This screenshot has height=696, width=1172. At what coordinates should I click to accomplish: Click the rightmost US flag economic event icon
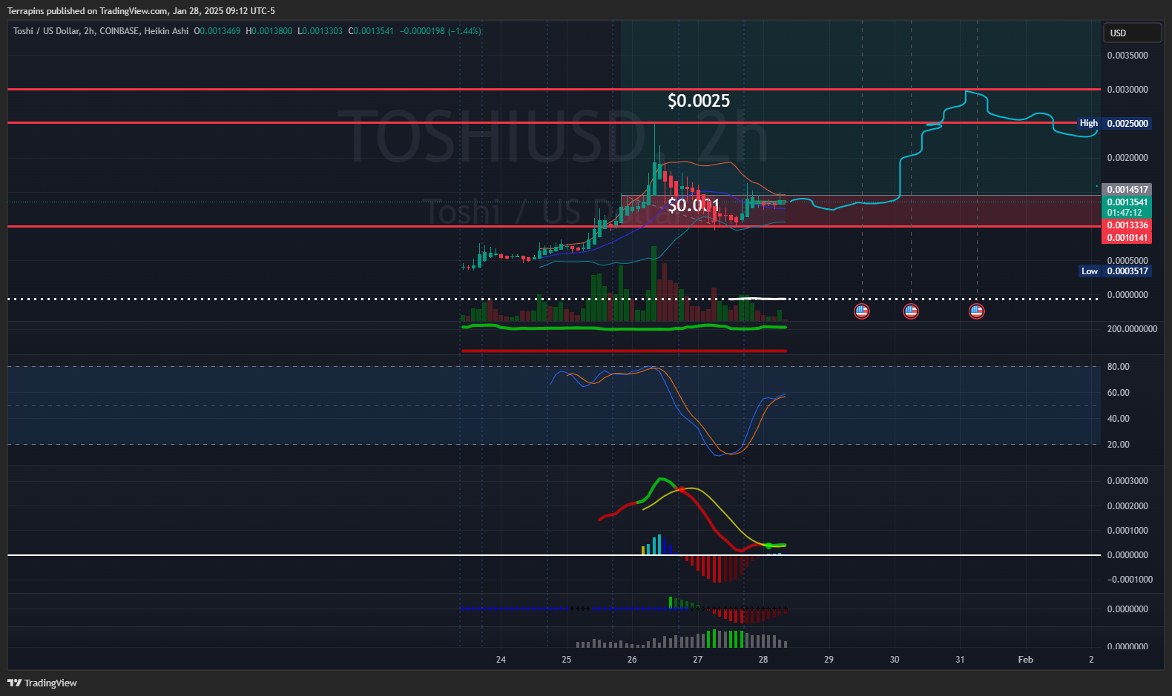coord(977,311)
